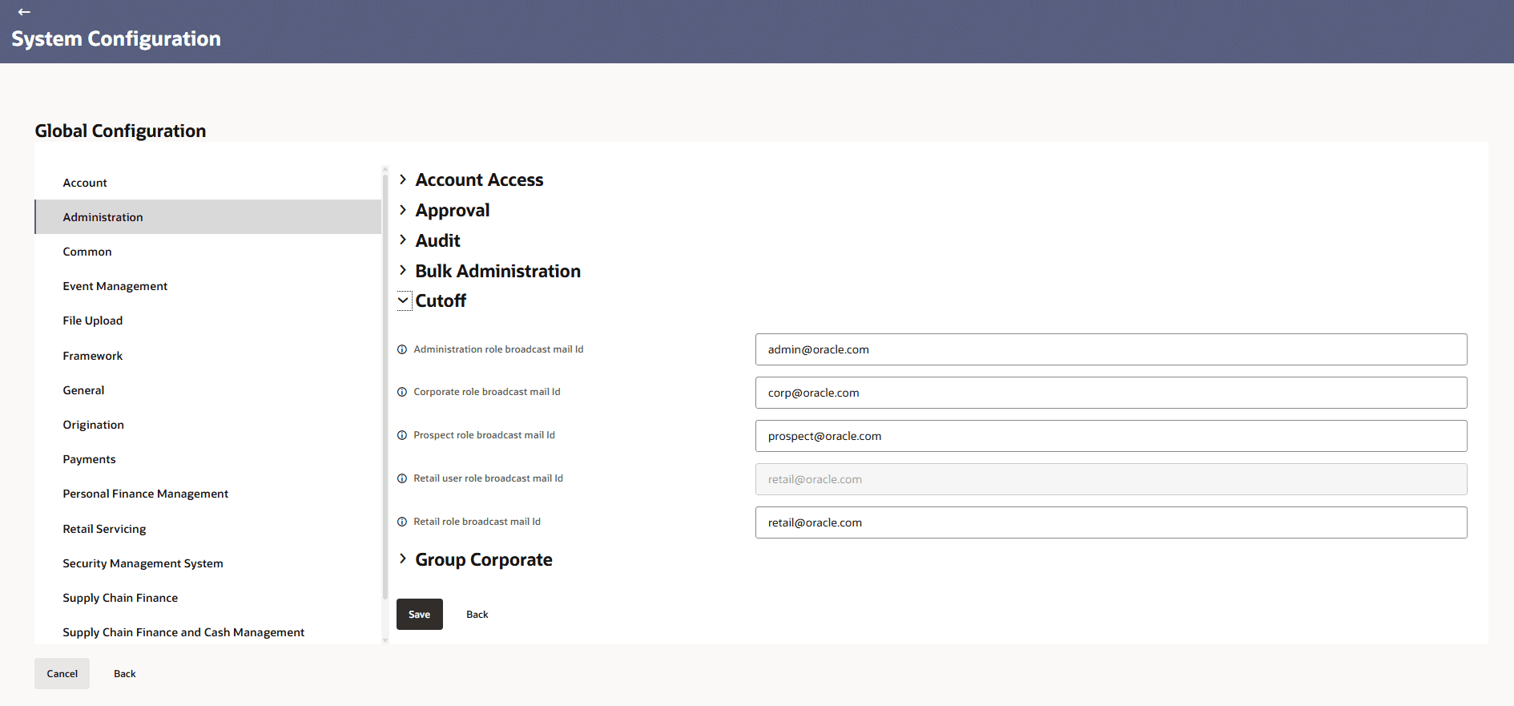Expand the Account Access section

403,180
